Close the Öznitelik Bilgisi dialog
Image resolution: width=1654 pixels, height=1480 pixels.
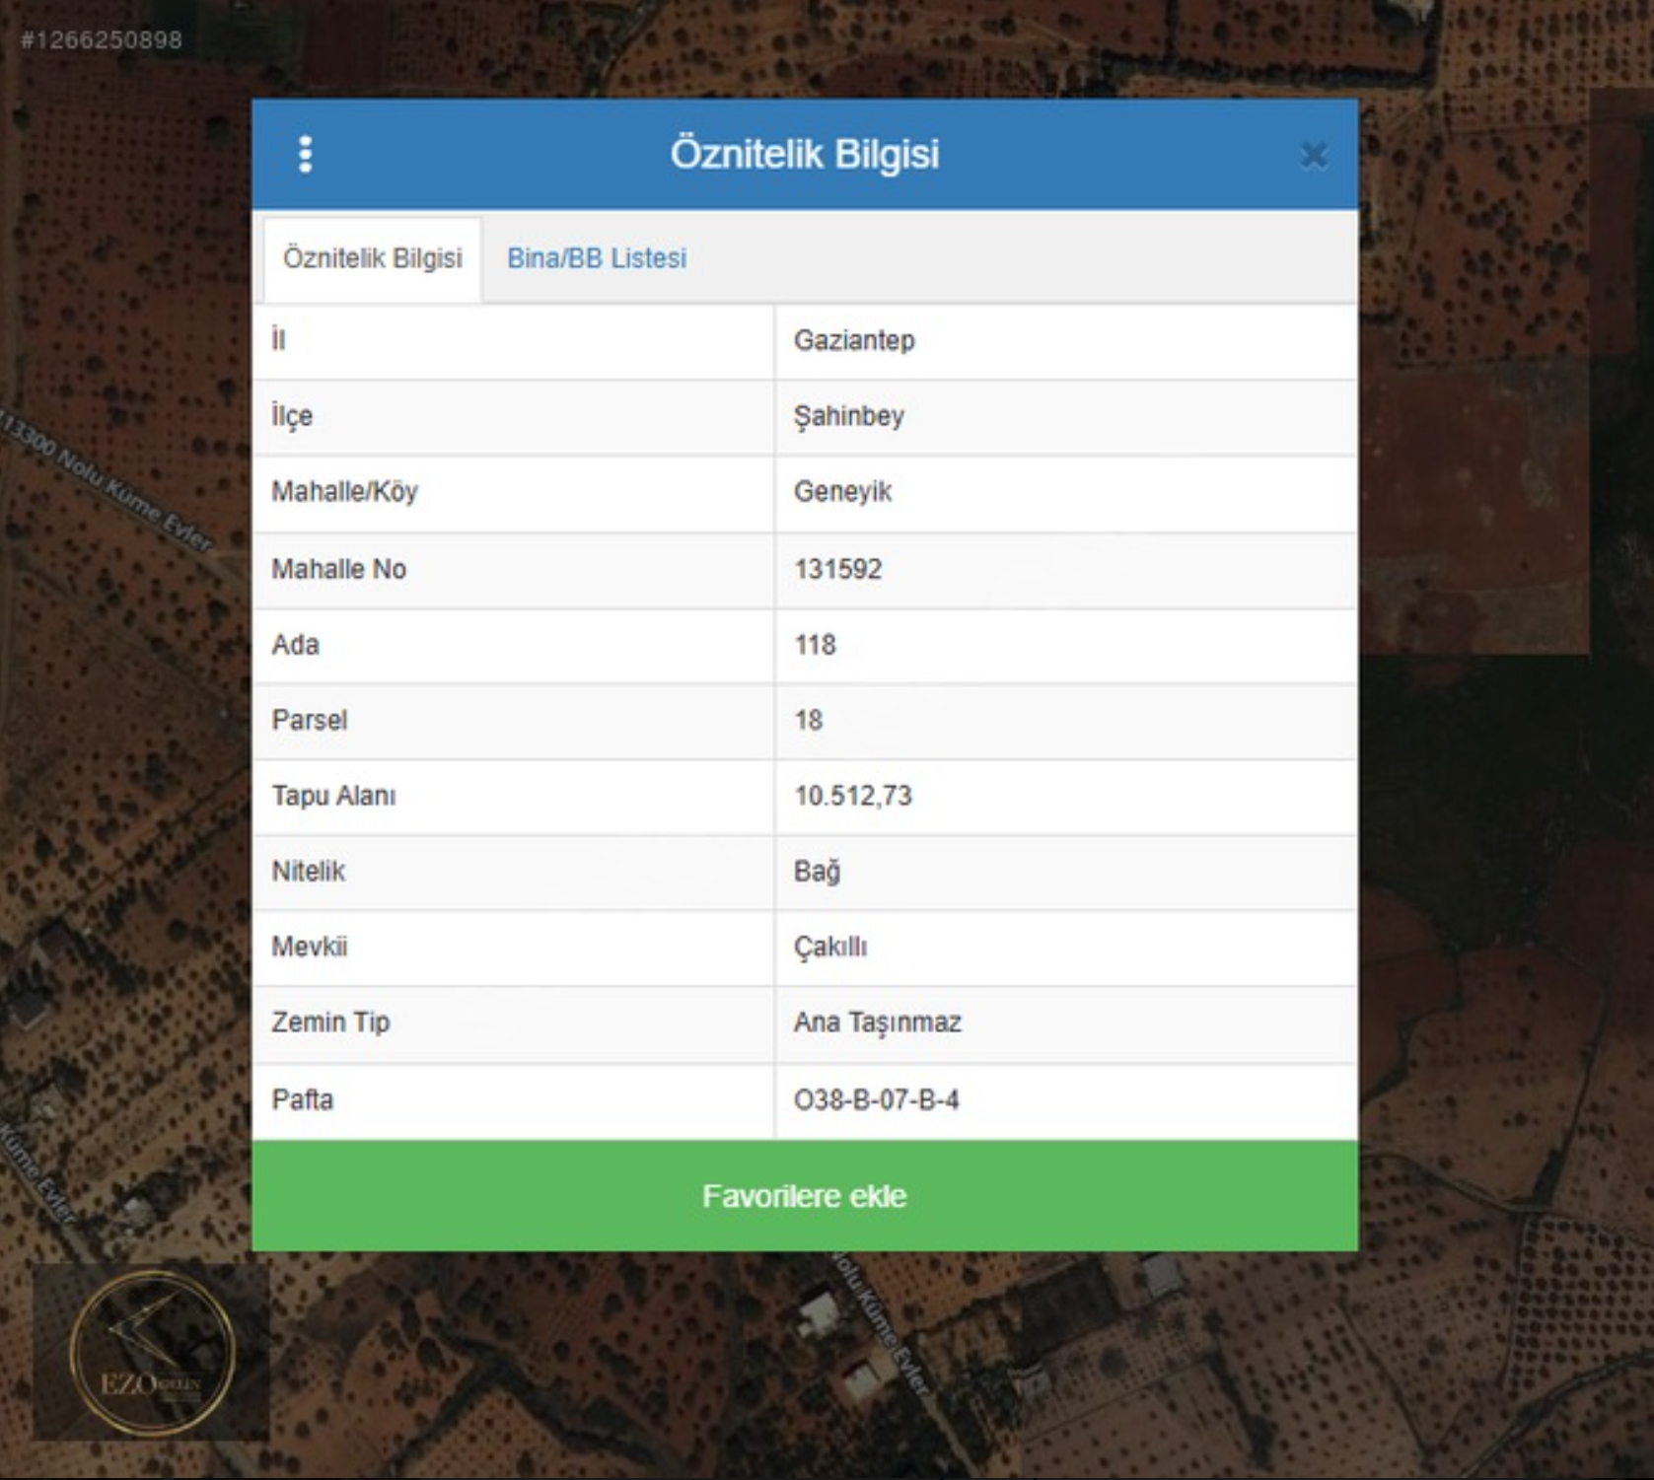[x=1314, y=156]
